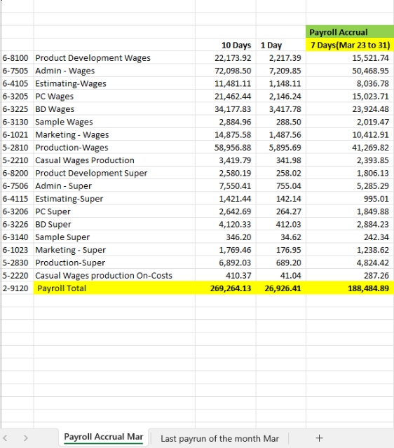Click the 10,412.91 cell

(x=350, y=134)
